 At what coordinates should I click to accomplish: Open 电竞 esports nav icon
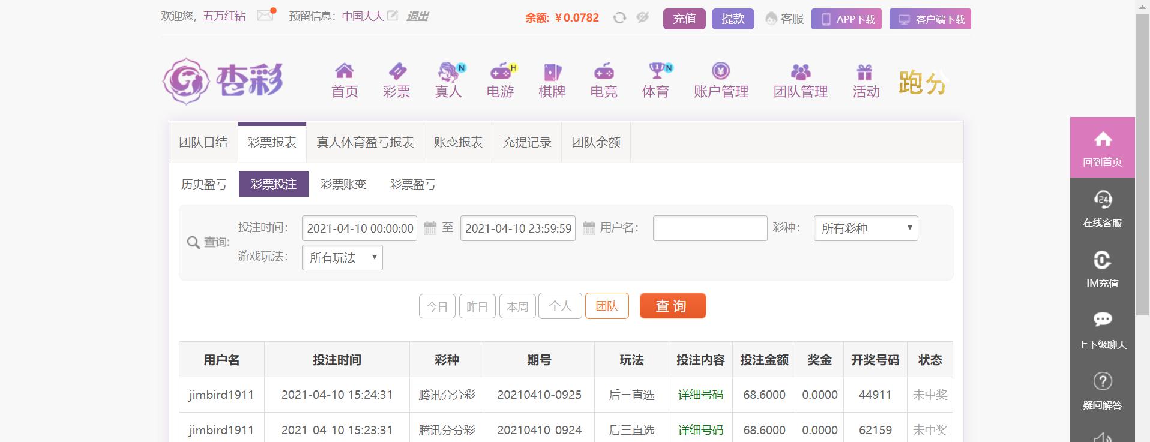coord(604,80)
